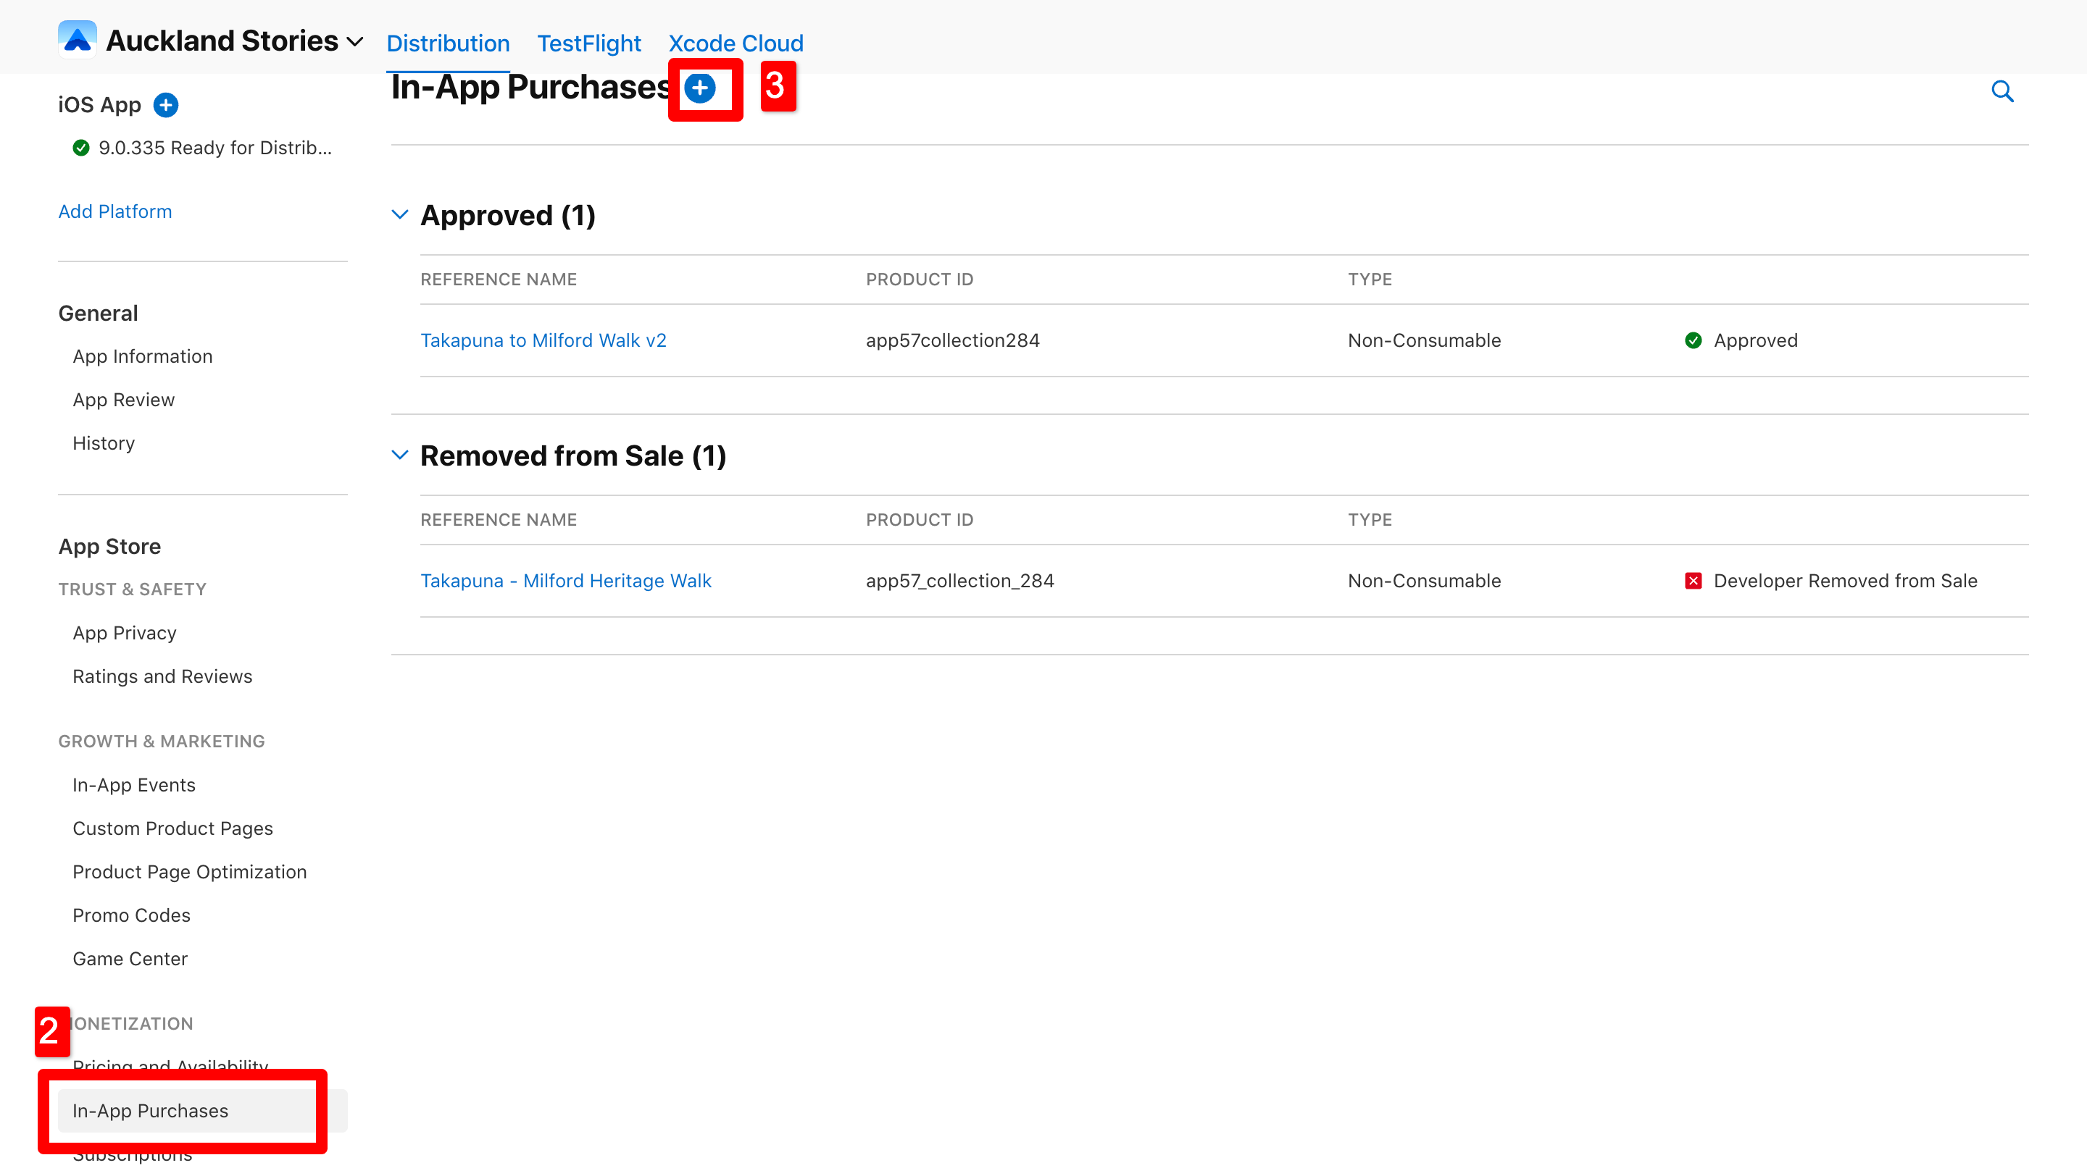The image size is (2087, 1176).
Task: Open Takapuna to Milford Walk v2 purchase
Action: point(543,341)
